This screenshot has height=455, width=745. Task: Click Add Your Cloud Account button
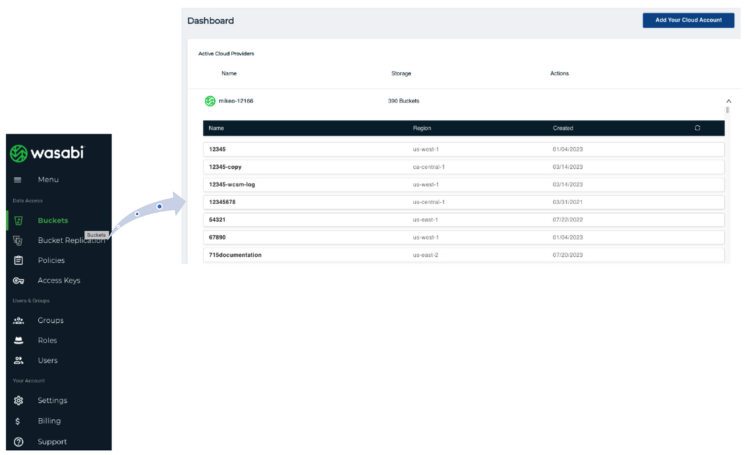689,20
